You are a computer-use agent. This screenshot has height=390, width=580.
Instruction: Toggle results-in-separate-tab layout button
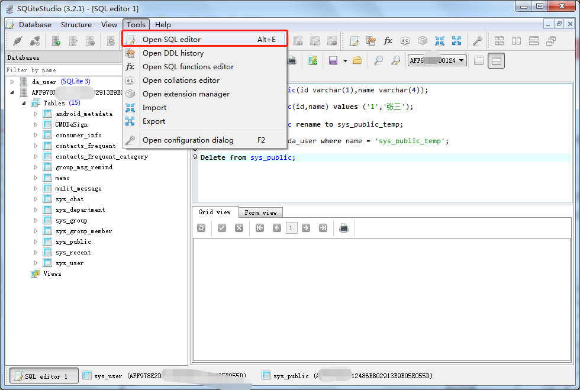pos(479,60)
